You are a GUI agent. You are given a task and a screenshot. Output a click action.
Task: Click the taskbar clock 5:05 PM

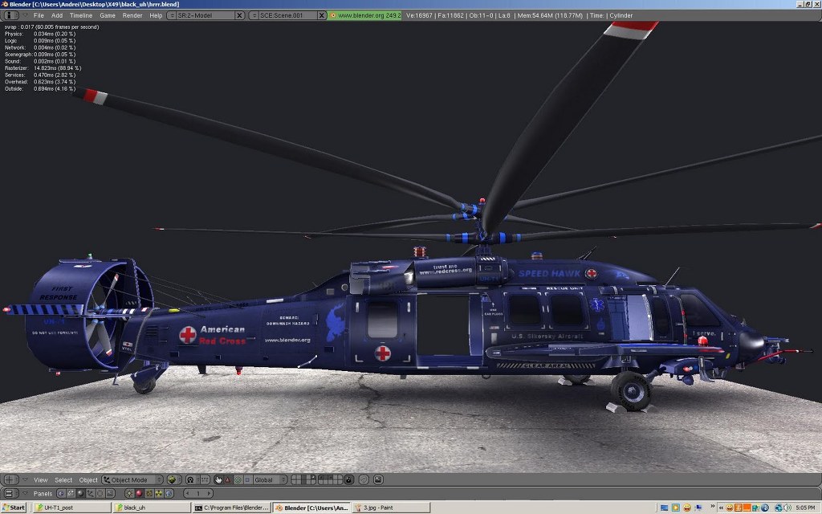[x=804, y=508]
